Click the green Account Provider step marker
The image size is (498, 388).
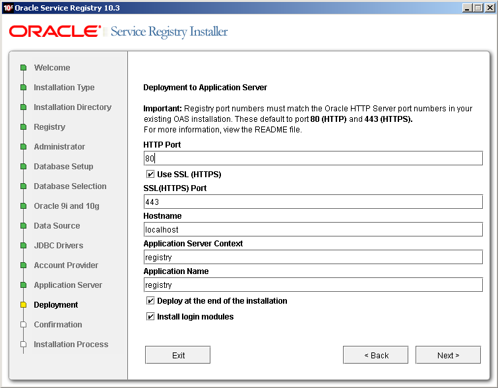(x=23, y=265)
